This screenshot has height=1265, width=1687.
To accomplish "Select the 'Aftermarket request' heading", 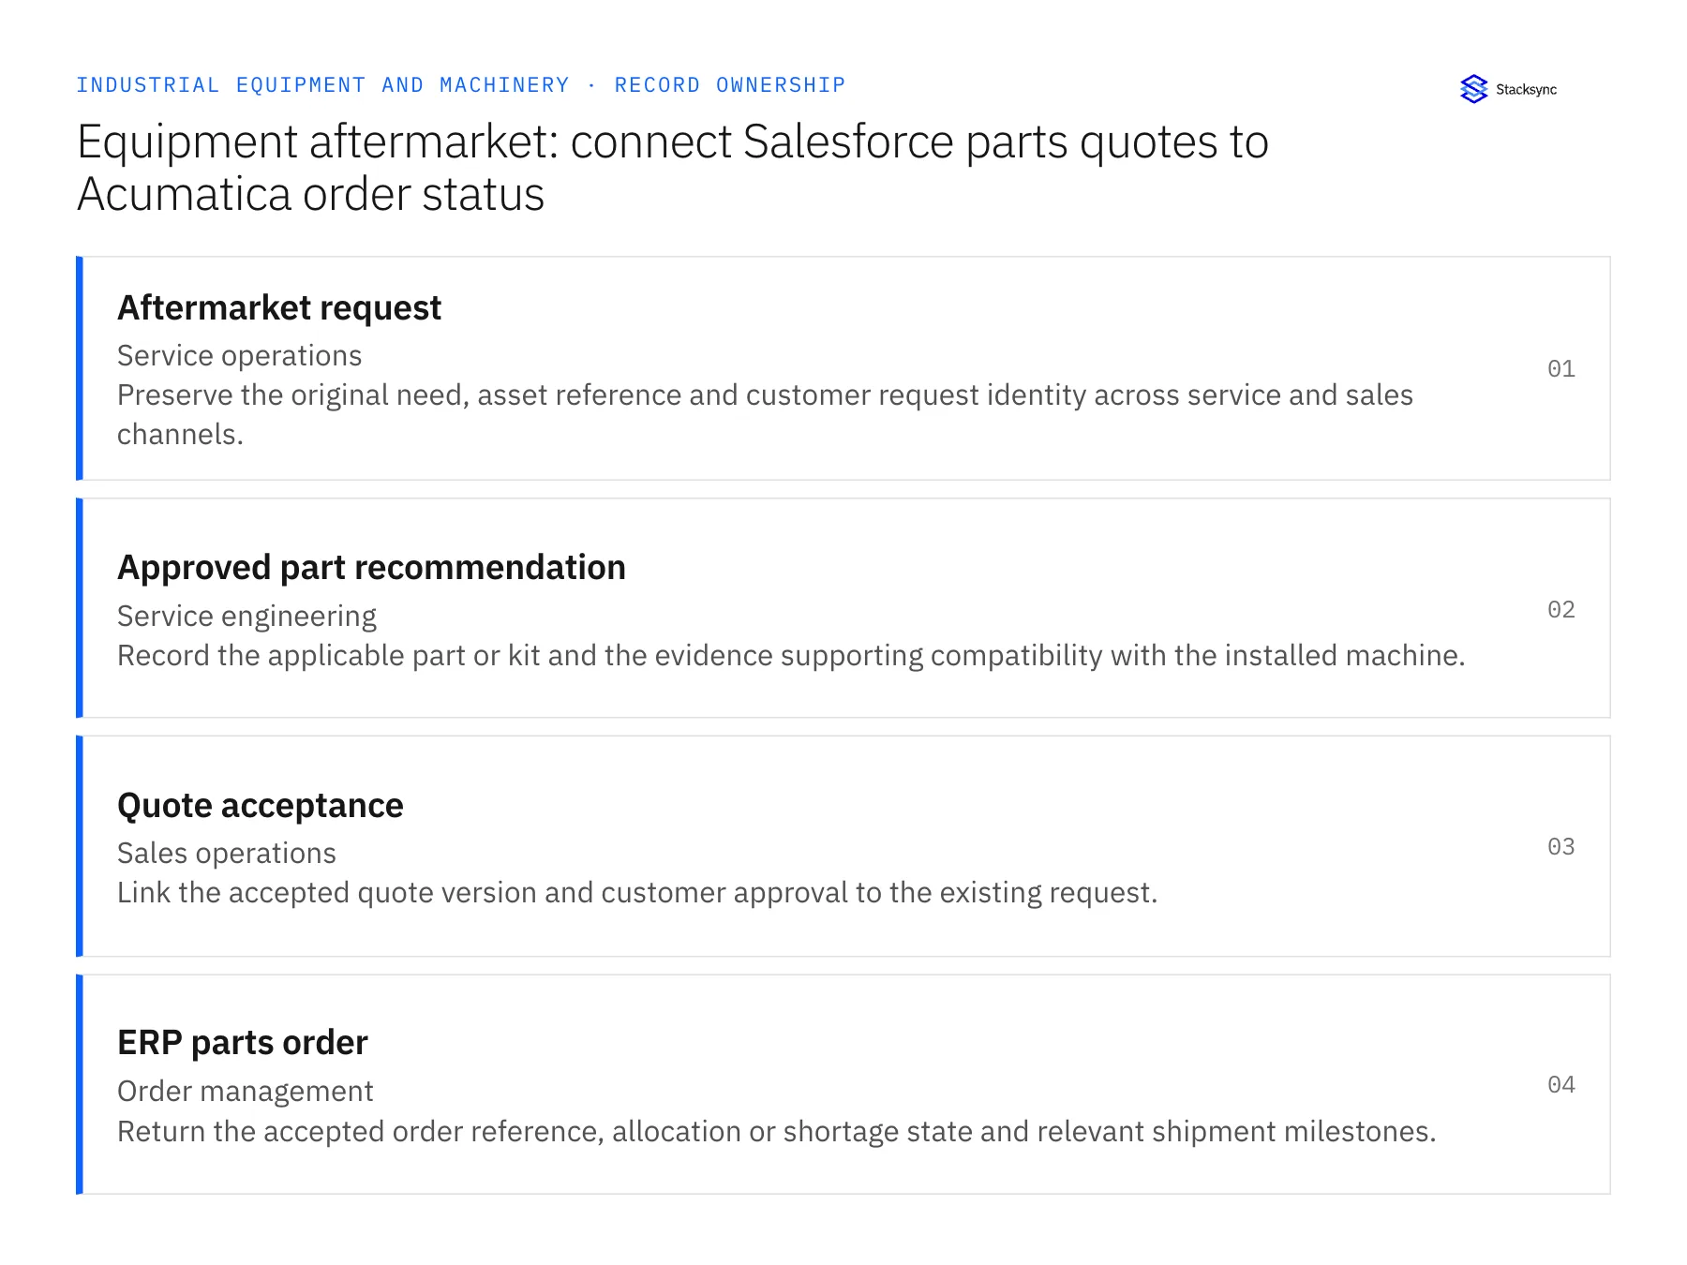I will [x=279, y=307].
